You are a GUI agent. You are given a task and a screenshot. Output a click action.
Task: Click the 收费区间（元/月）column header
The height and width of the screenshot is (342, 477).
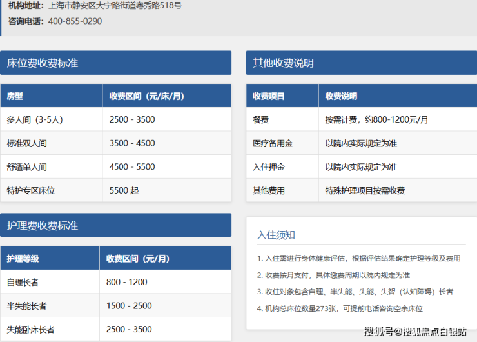tap(166, 259)
